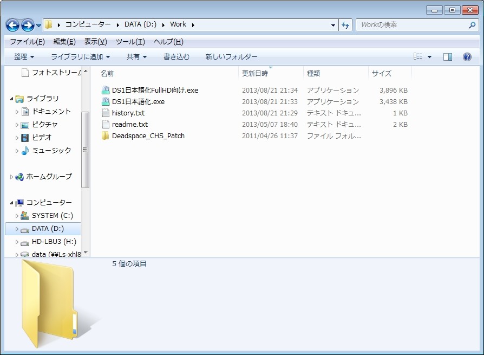Expand the ミュージック library node

click(x=17, y=151)
